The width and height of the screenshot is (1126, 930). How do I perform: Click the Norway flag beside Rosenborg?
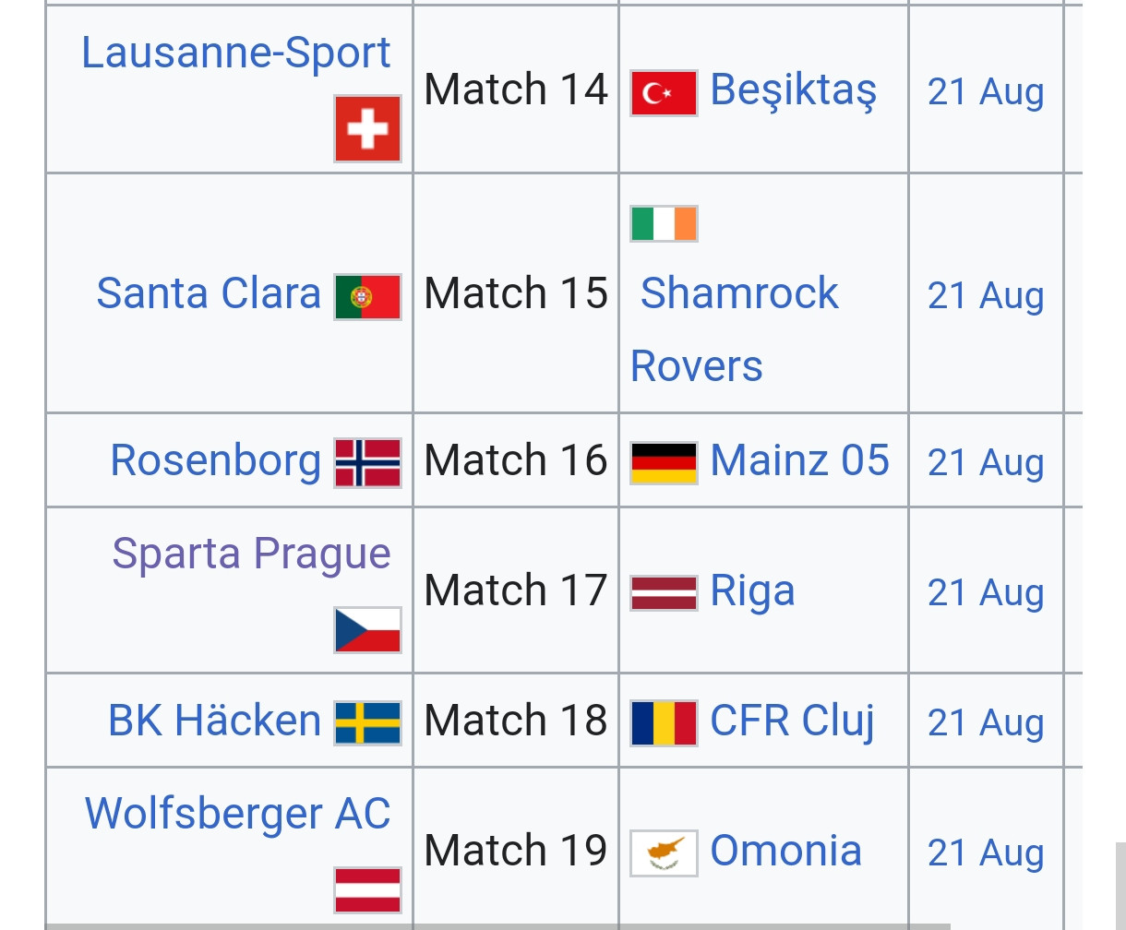click(x=367, y=463)
